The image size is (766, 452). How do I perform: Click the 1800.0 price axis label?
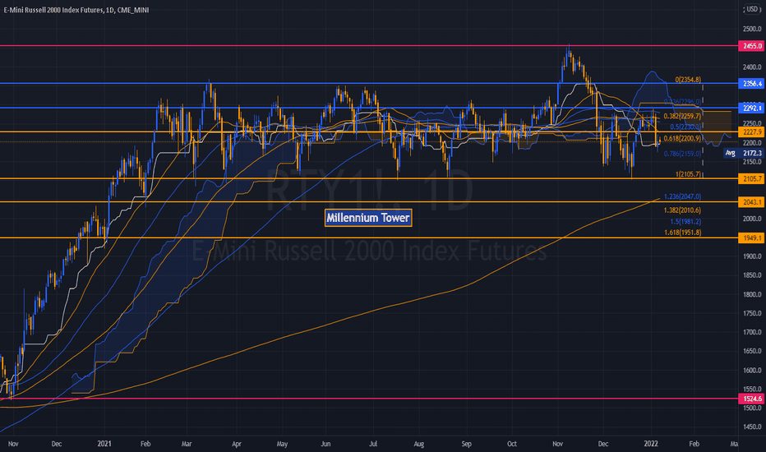coord(752,295)
